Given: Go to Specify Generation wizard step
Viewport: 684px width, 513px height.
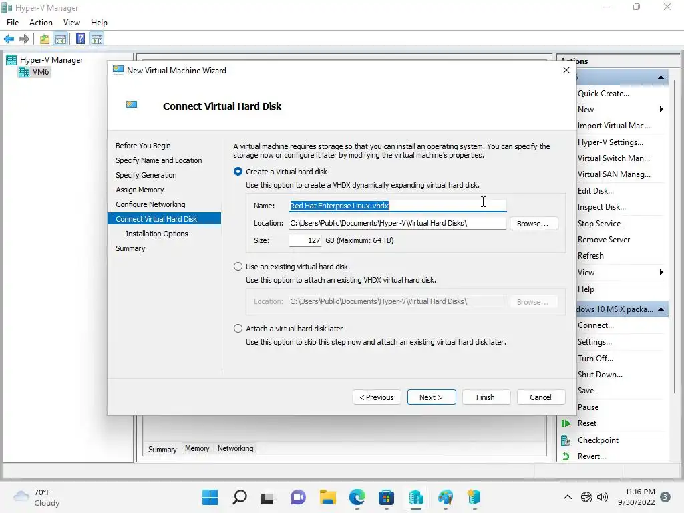Looking at the screenshot, I should (146, 175).
